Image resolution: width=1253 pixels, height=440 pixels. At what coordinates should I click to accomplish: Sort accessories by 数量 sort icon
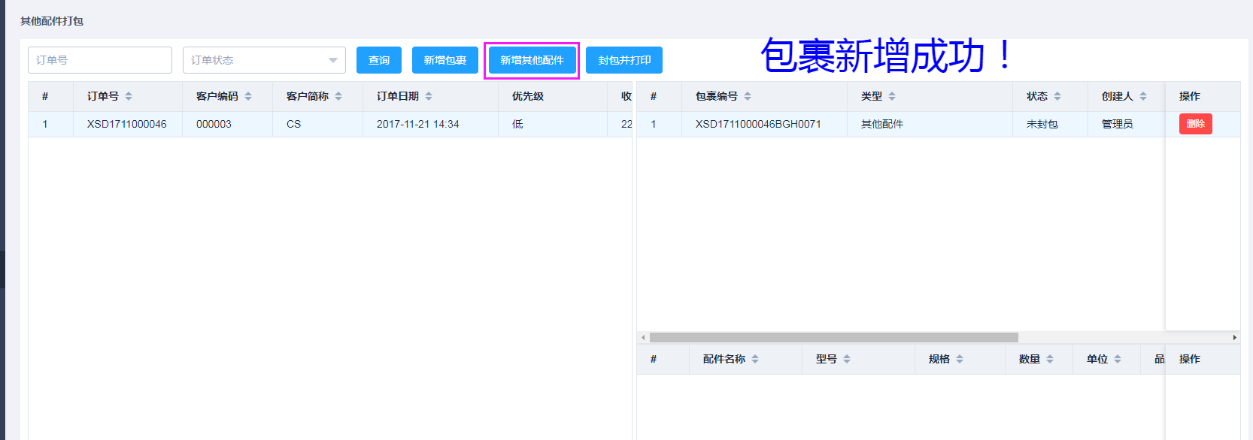tap(1050, 359)
